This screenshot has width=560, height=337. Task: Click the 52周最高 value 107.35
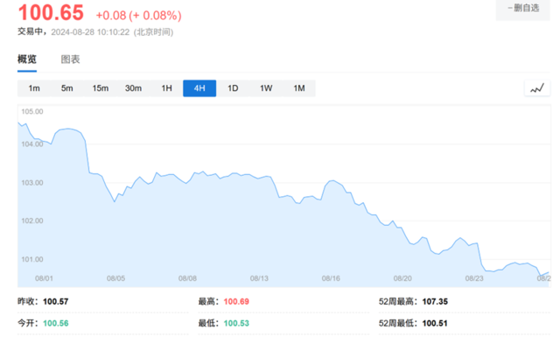click(x=435, y=302)
